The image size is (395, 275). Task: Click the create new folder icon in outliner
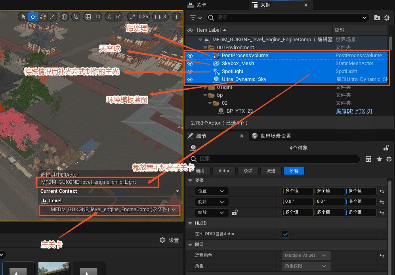(377, 18)
